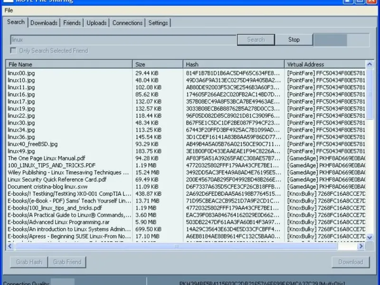
Task: Select the linux34.jpg file
Action: click(186, 130)
